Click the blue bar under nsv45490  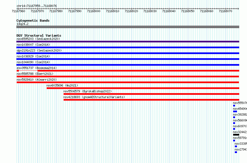[x=235, y=111]
